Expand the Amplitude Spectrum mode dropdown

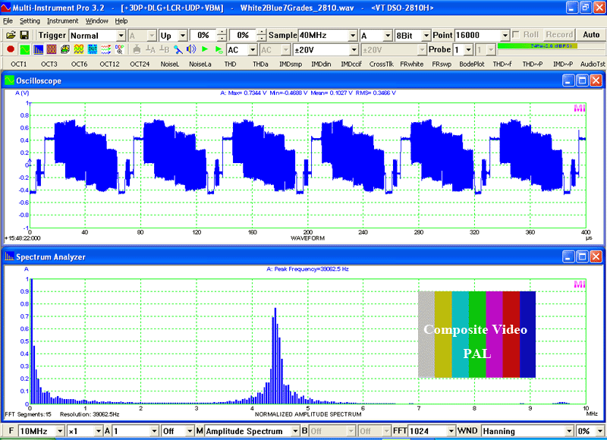(x=295, y=431)
